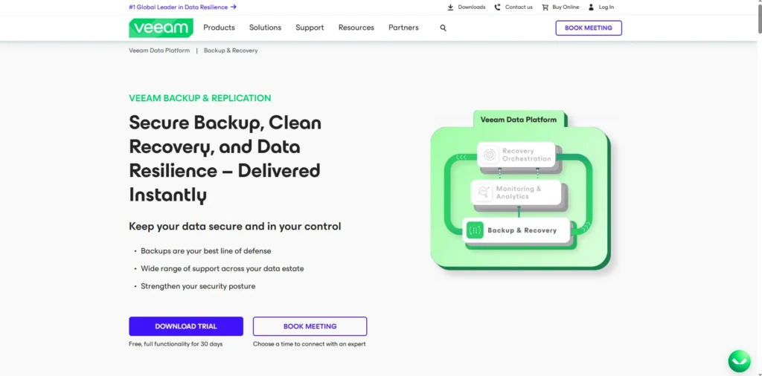This screenshot has width=762, height=376.
Task: Click arrow beside #1 Global Leader text
Action: point(233,7)
